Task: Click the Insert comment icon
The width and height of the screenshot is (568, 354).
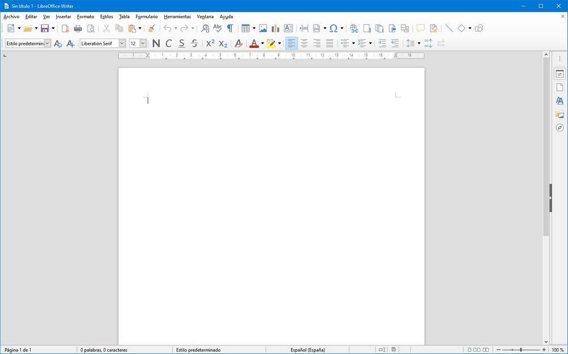Action: click(x=420, y=28)
